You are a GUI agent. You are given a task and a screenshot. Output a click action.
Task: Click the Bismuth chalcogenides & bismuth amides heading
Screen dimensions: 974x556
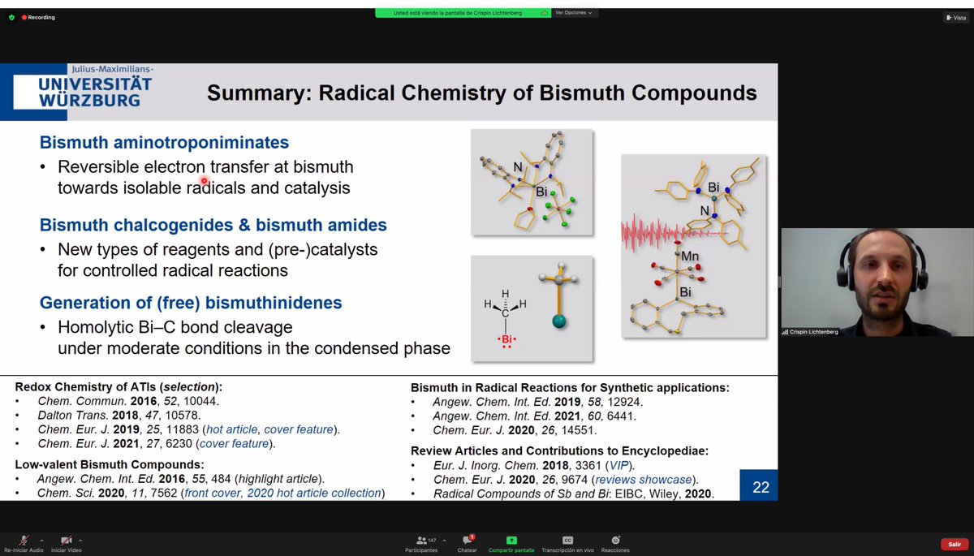click(213, 225)
